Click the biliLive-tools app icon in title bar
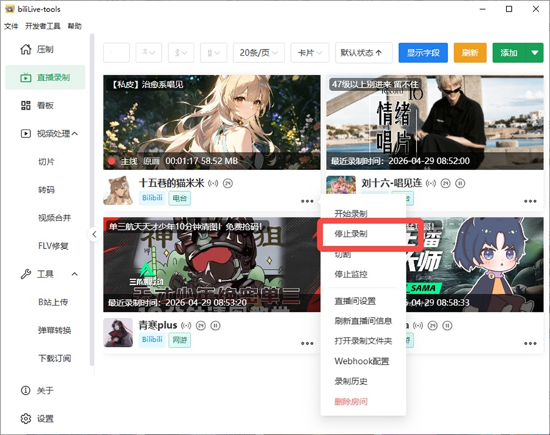This screenshot has height=435, width=550. [10, 9]
